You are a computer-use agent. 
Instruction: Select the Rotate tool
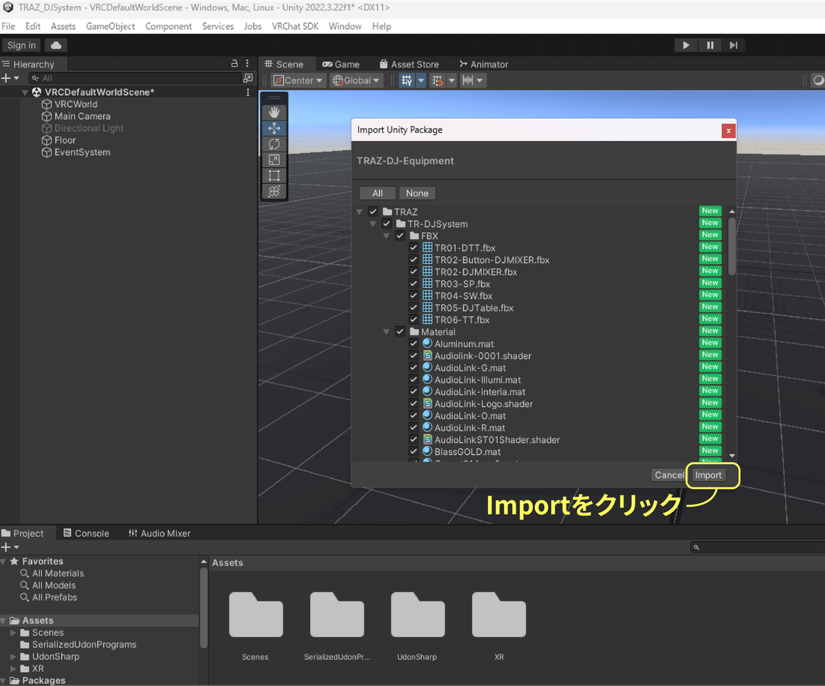coord(274,144)
